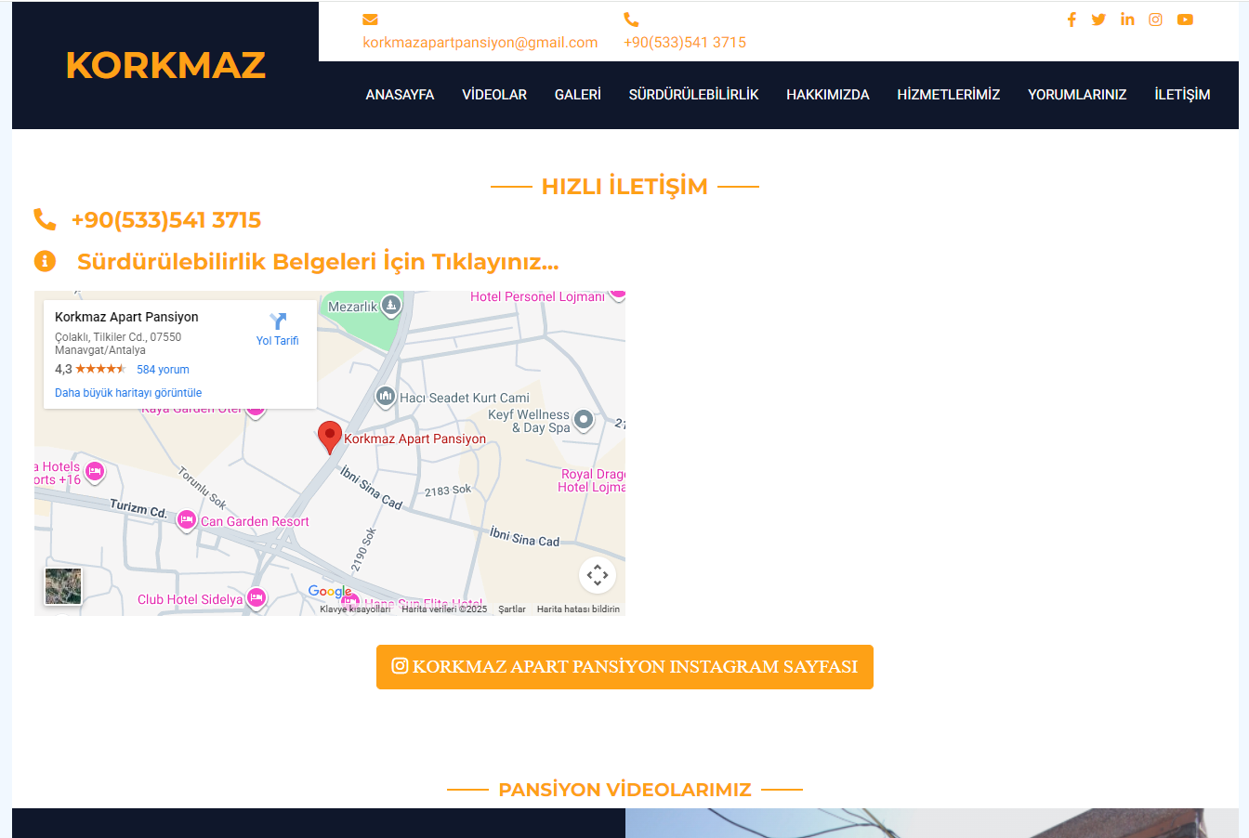This screenshot has width=1249, height=838.
Task: Click the email envelope icon in header
Action: coord(371,19)
